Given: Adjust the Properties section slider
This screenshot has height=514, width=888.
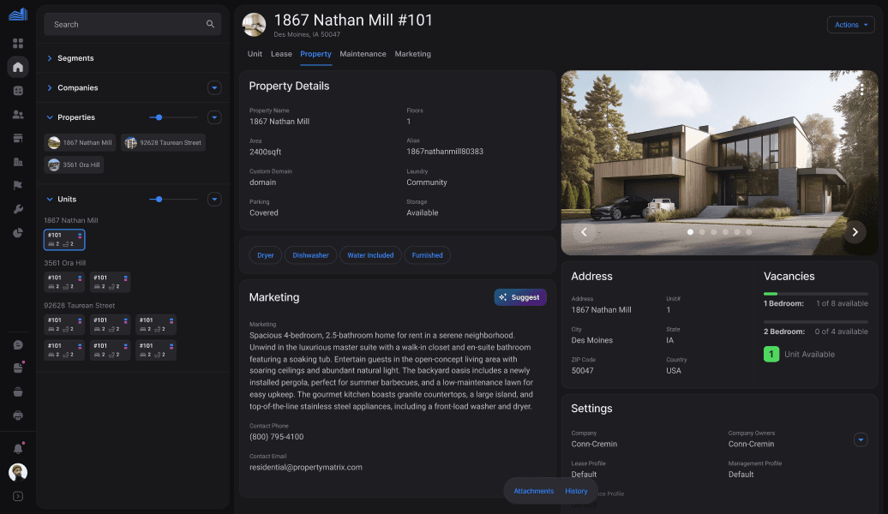Looking at the screenshot, I should click(x=173, y=117).
